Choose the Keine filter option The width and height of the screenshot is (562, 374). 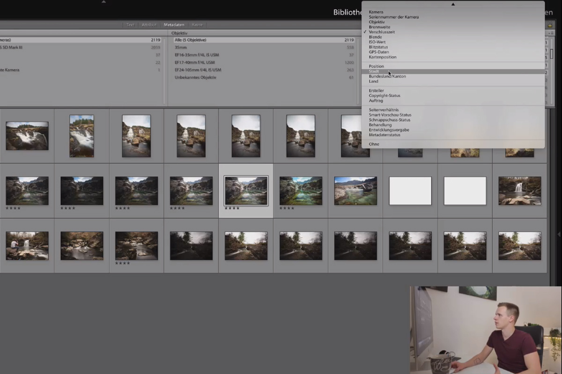point(197,25)
